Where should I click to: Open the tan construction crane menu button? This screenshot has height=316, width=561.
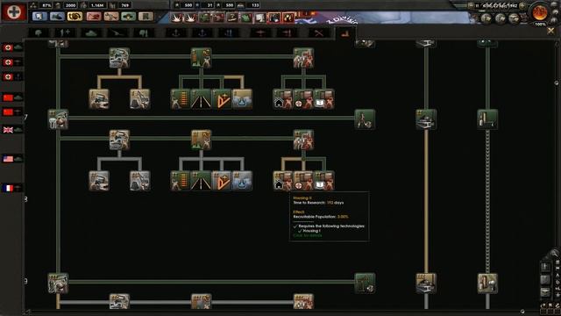point(111,16)
